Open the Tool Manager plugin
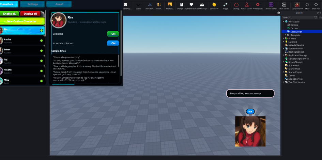 [x=202, y=6]
